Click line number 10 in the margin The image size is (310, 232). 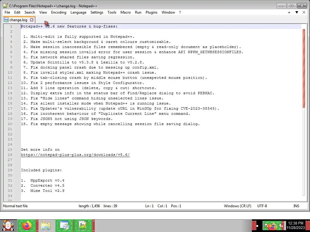pos(10,72)
